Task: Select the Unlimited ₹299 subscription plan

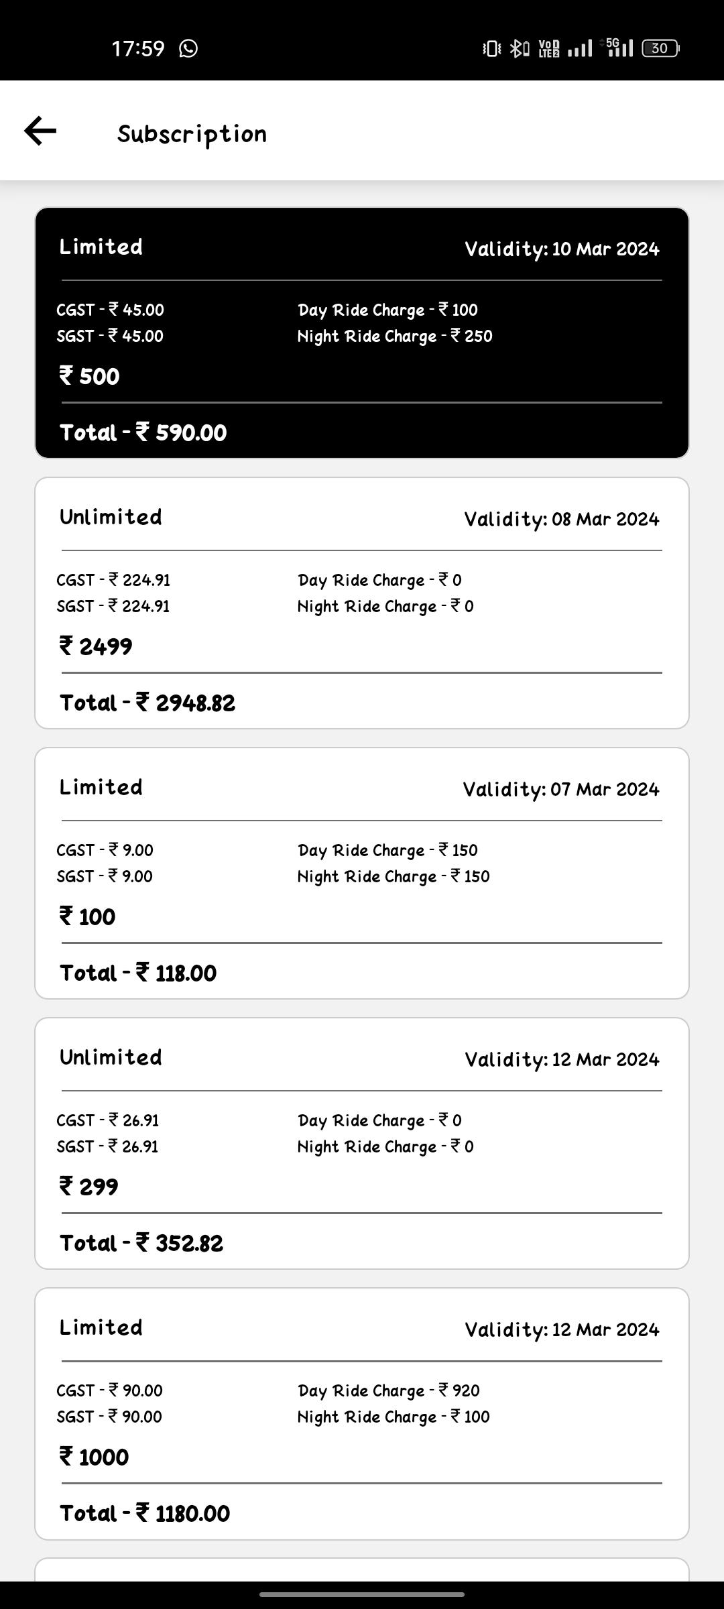Action: click(362, 1143)
